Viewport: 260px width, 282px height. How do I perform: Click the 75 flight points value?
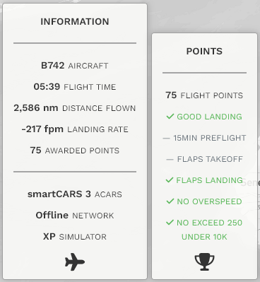click(x=171, y=95)
